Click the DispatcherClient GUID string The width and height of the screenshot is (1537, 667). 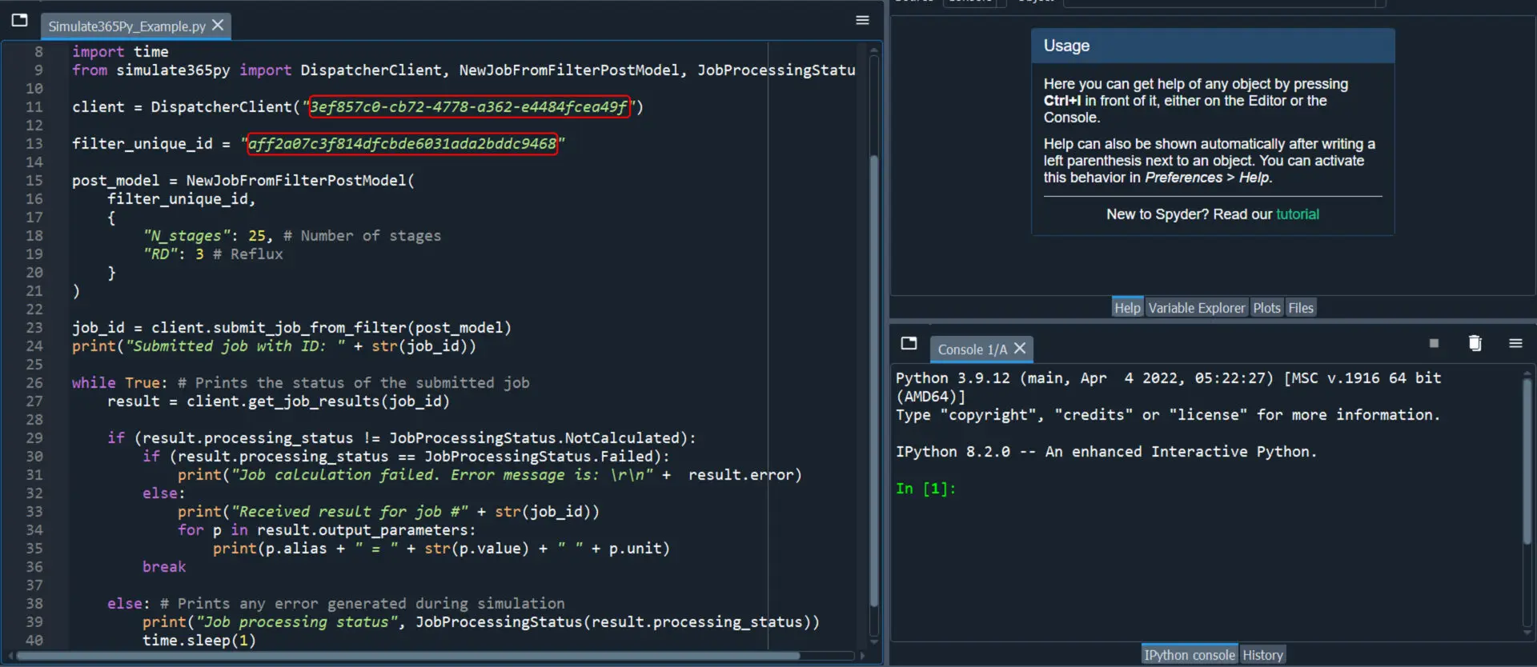coord(469,107)
